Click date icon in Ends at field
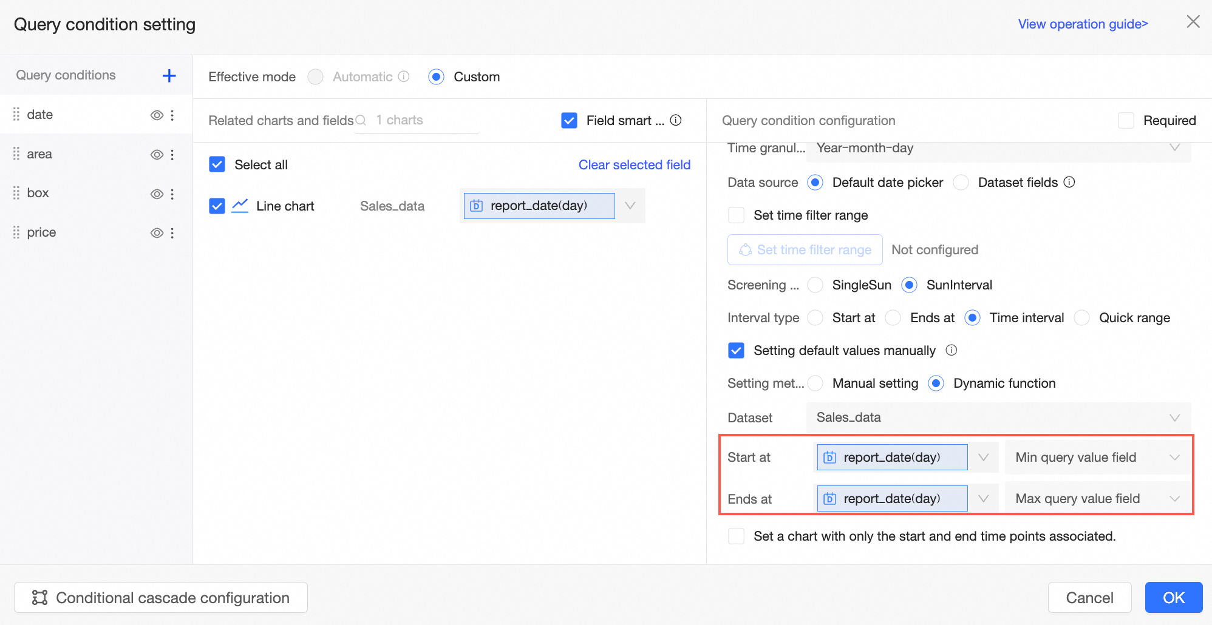This screenshot has width=1212, height=625. coord(829,499)
